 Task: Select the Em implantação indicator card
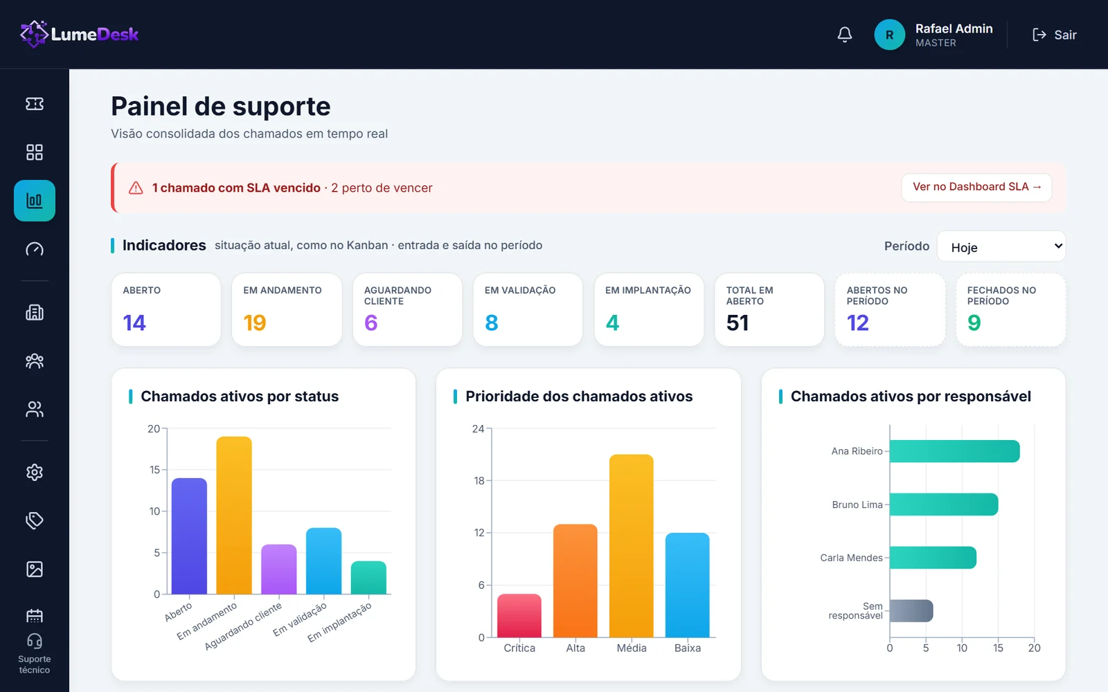point(649,309)
